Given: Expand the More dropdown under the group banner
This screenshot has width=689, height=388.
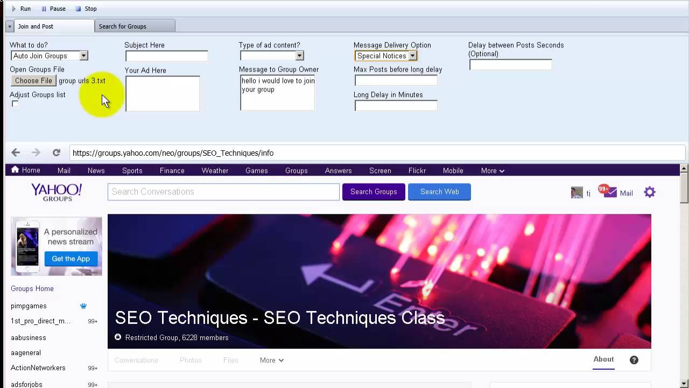Looking at the screenshot, I should [x=271, y=360].
